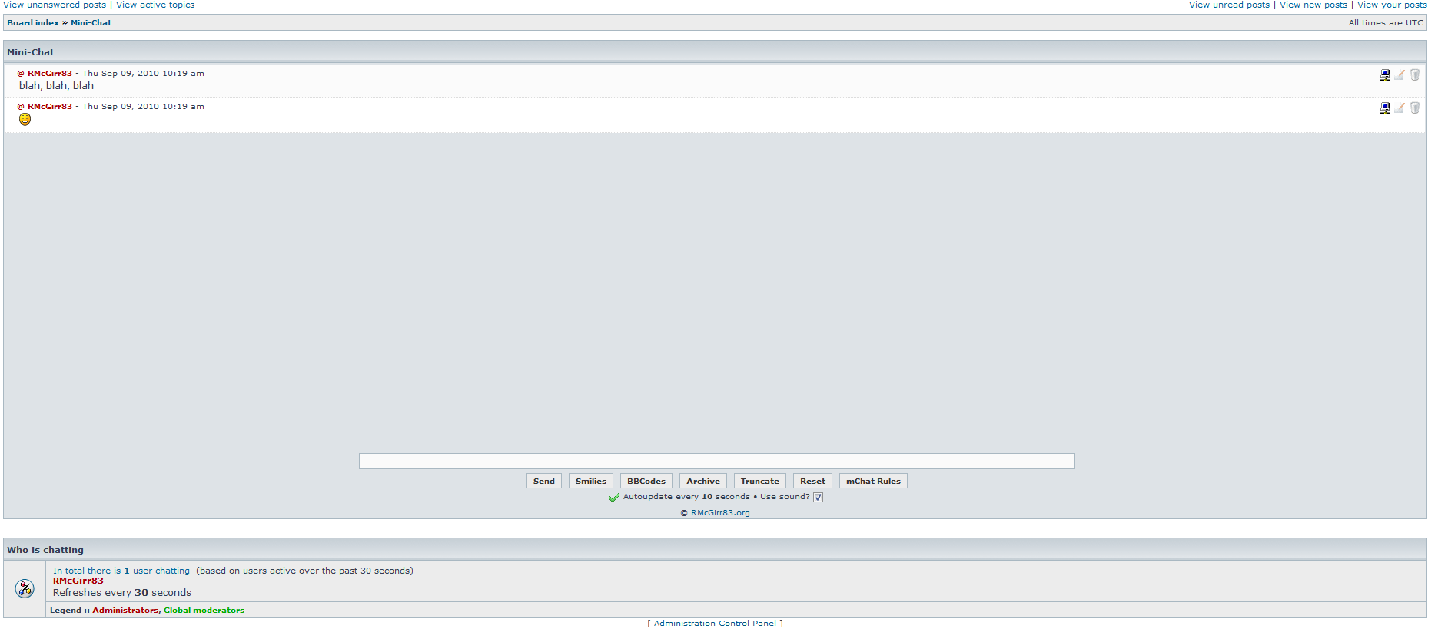The height and width of the screenshot is (629, 1438).
Task: Click edit pencil icon on the first message
Action: tap(1400, 74)
